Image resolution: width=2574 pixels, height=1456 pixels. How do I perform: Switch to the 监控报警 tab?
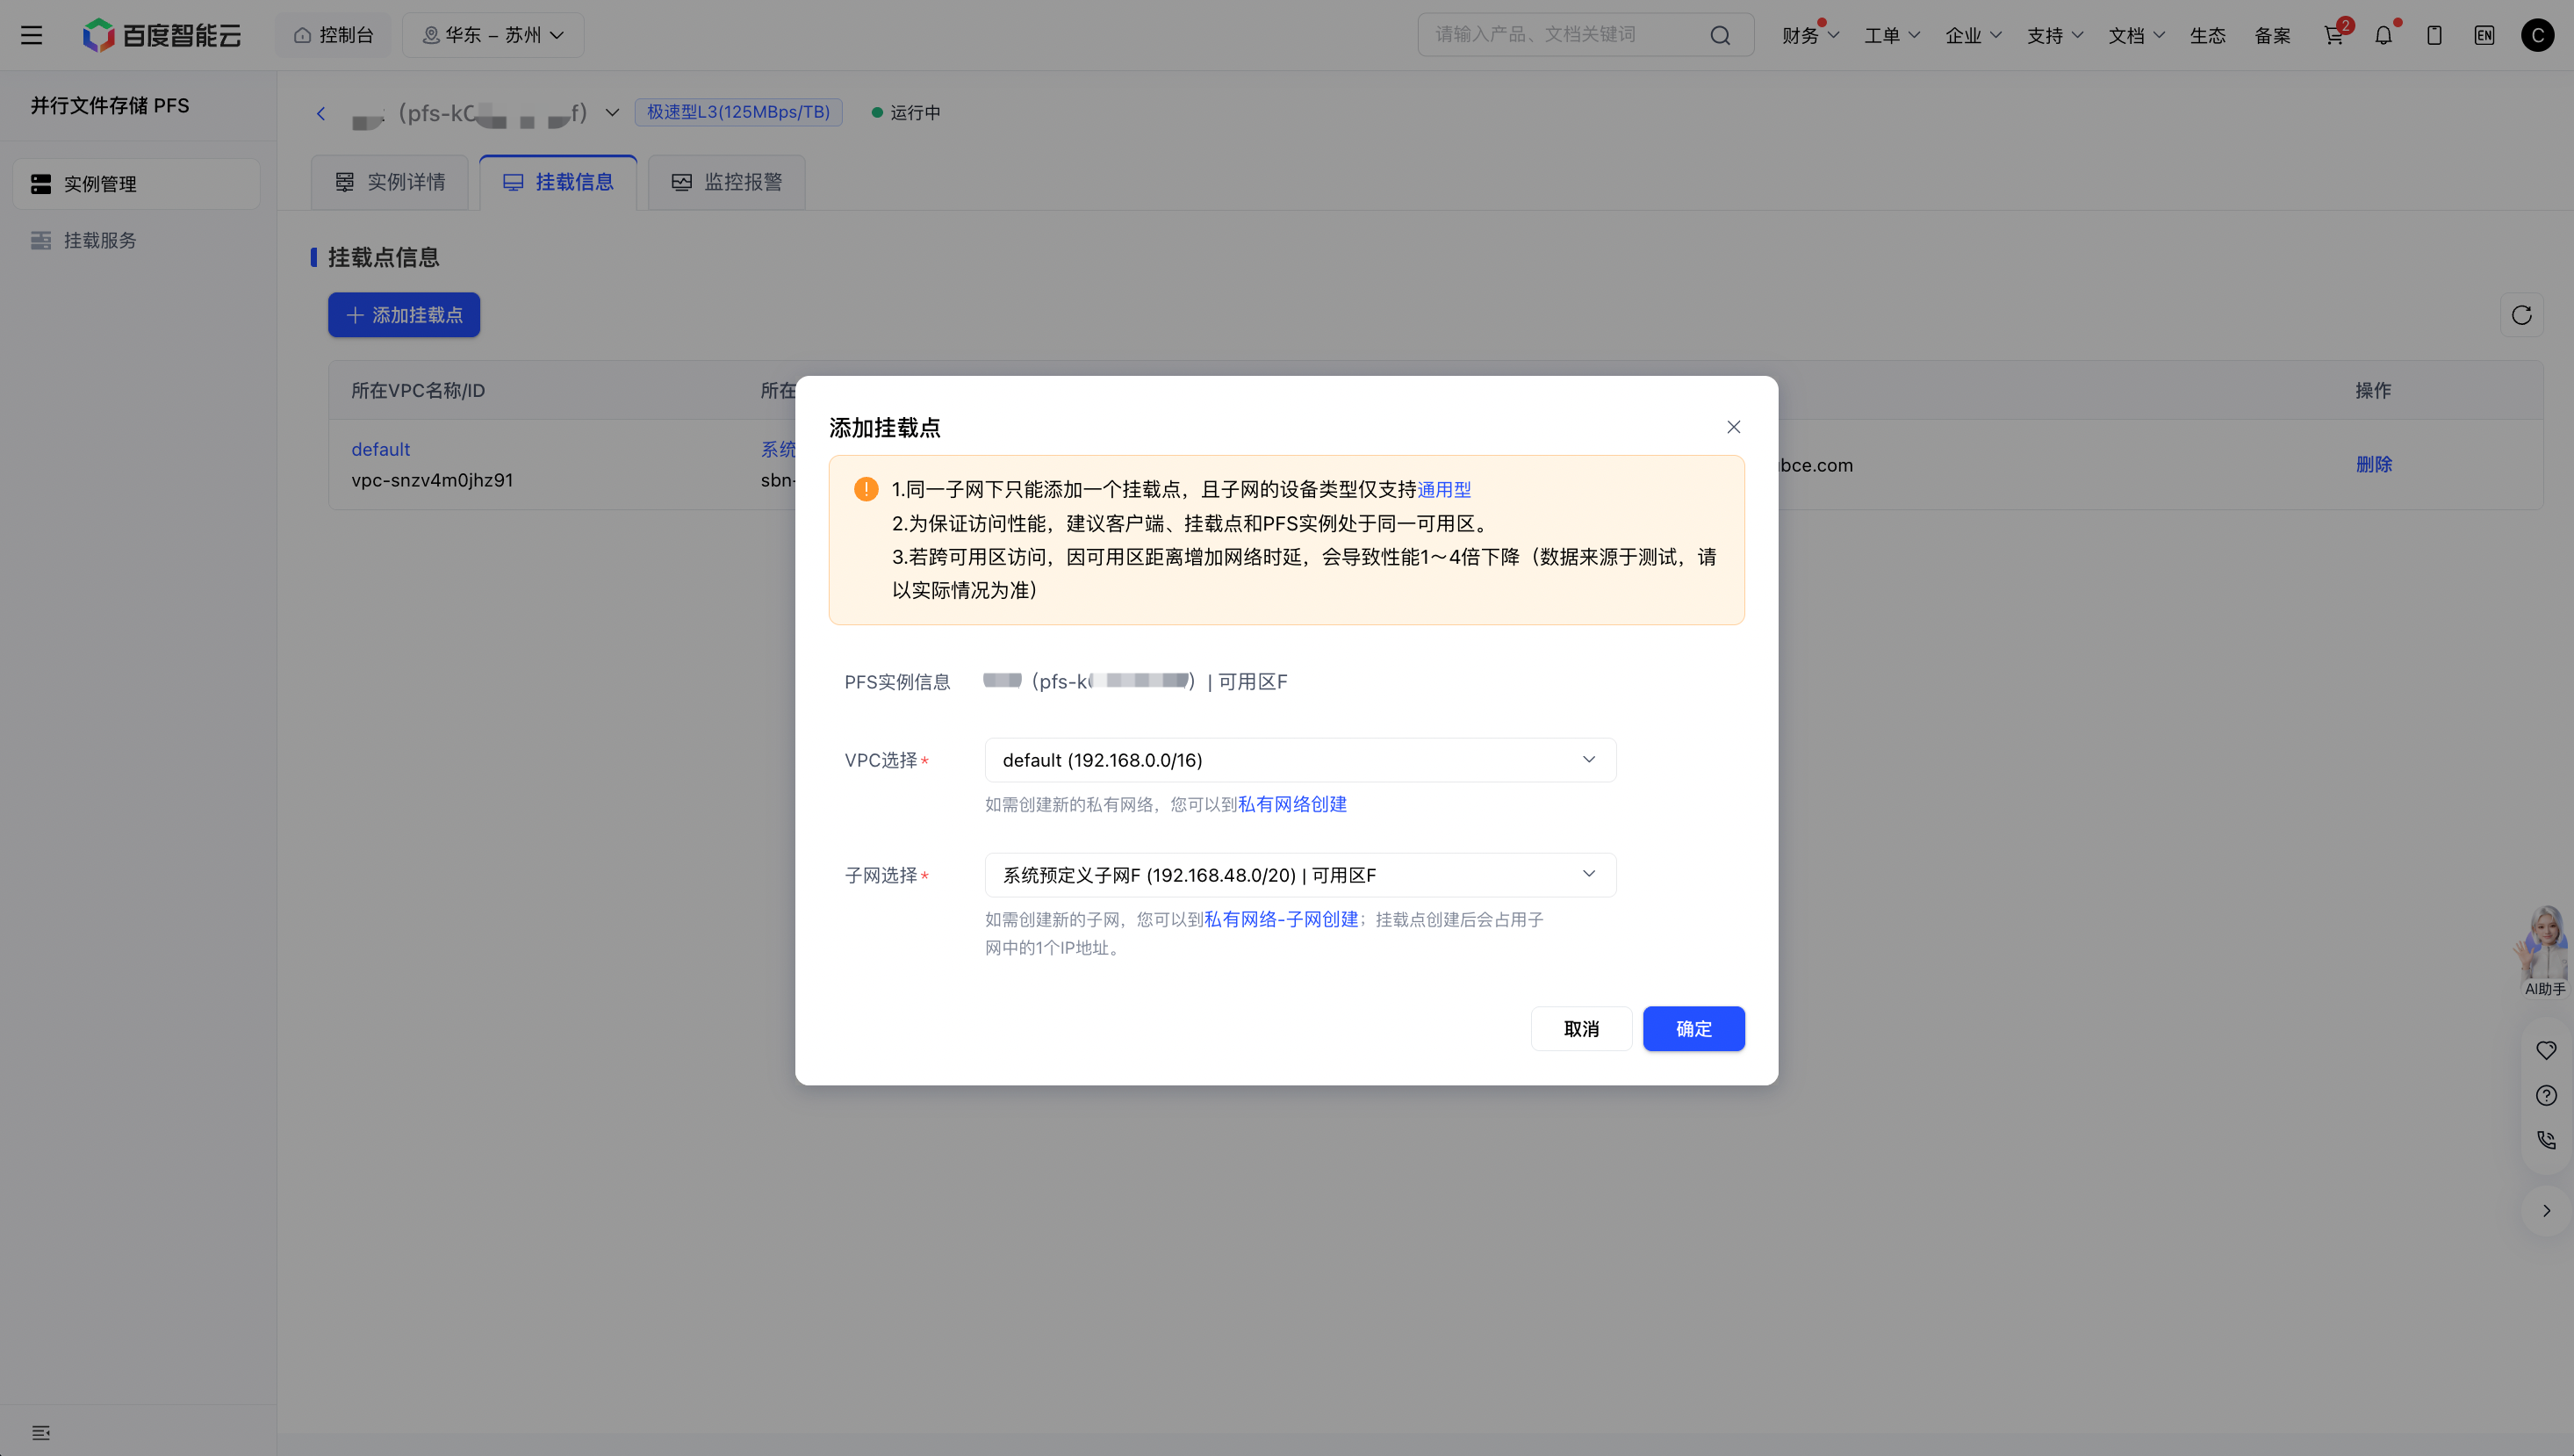tap(727, 182)
